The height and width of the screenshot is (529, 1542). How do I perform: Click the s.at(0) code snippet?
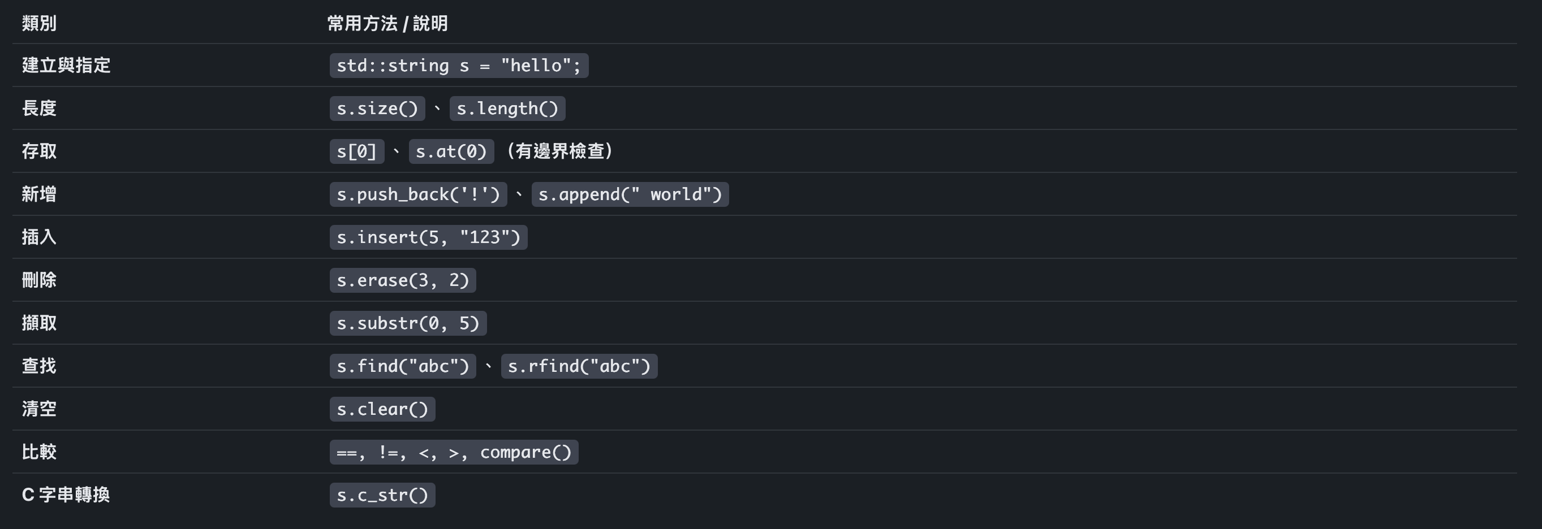[x=451, y=151]
